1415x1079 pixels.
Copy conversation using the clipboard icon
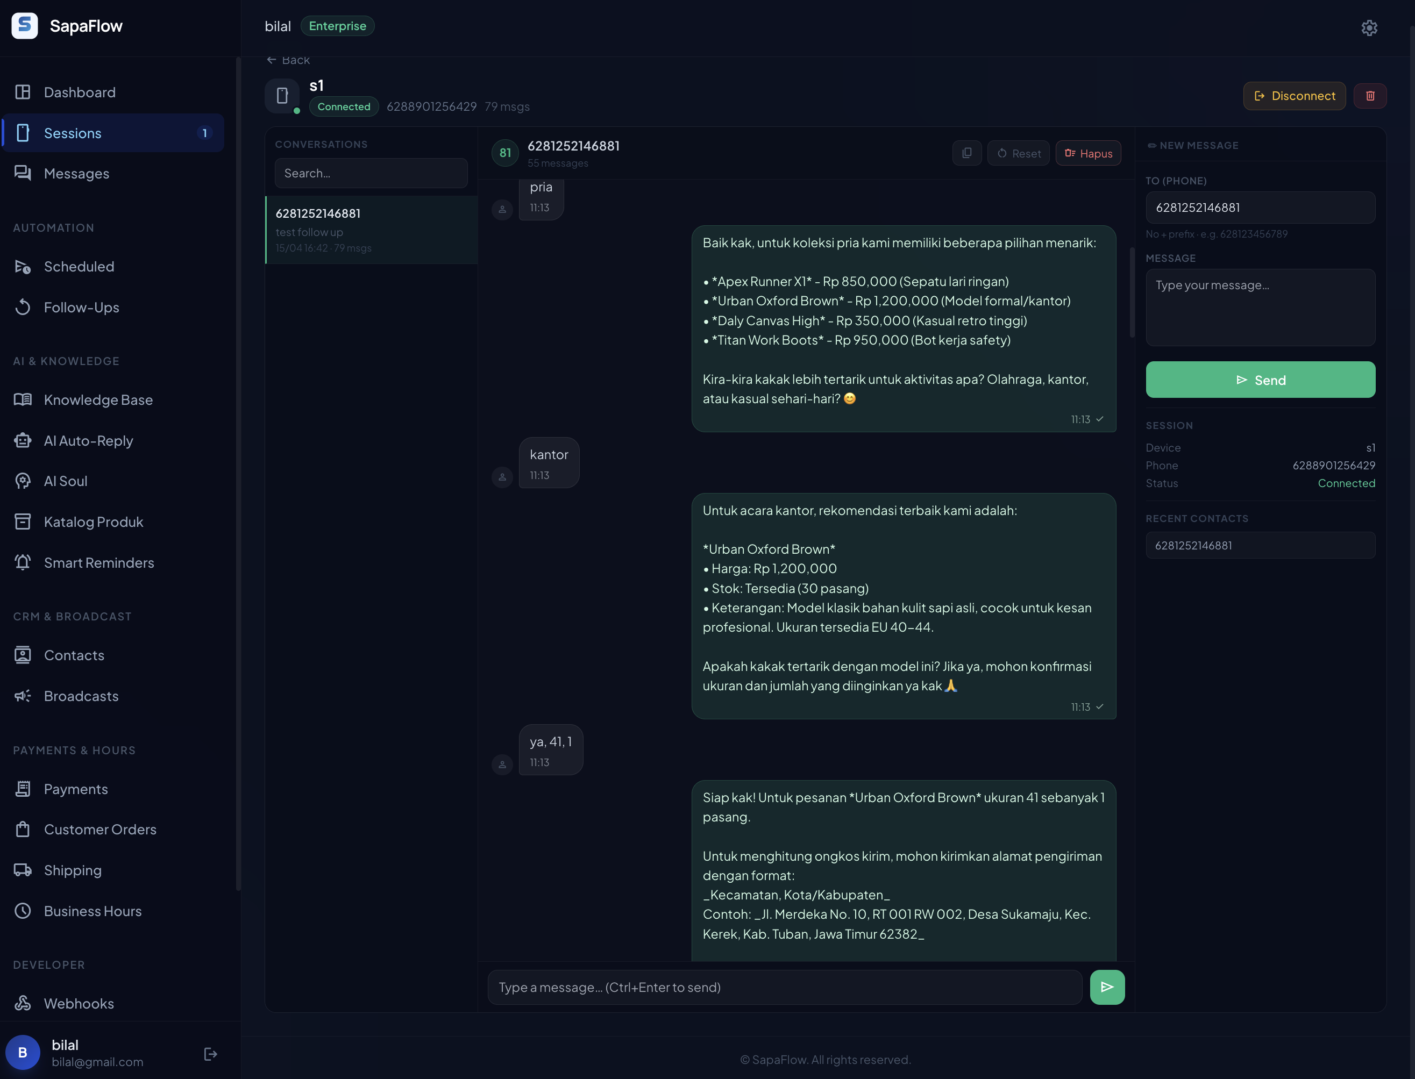tap(966, 153)
